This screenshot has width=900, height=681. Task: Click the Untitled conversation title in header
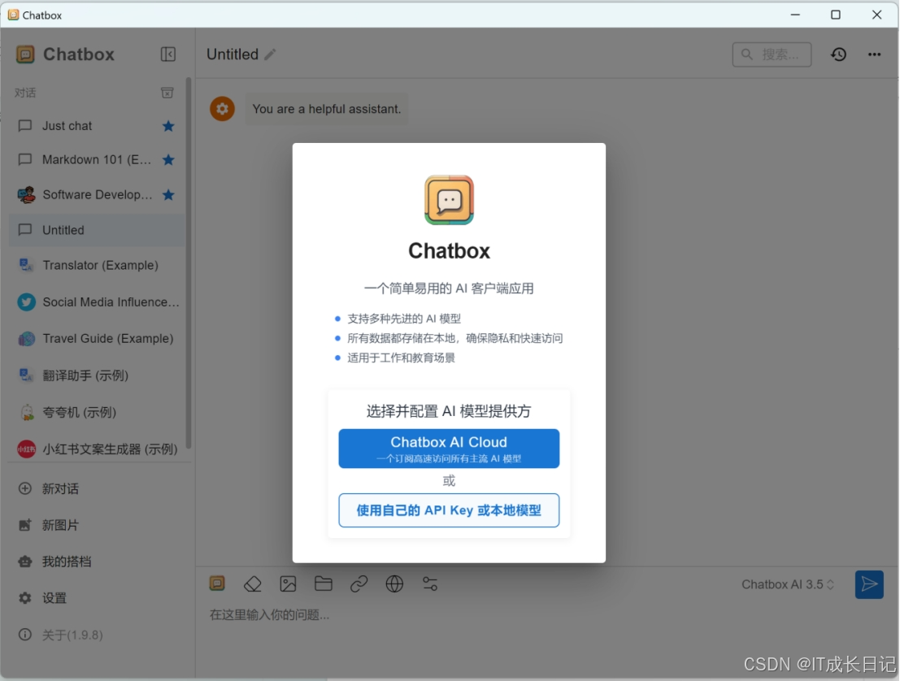[x=233, y=54]
